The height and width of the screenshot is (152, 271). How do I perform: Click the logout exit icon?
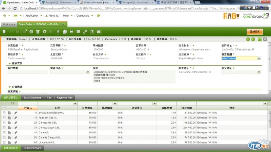coord(99,16)
